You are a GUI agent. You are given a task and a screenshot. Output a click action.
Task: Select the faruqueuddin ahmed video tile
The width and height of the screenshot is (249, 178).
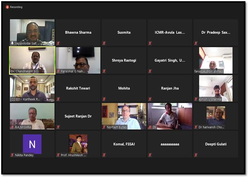tap(216, 60)
